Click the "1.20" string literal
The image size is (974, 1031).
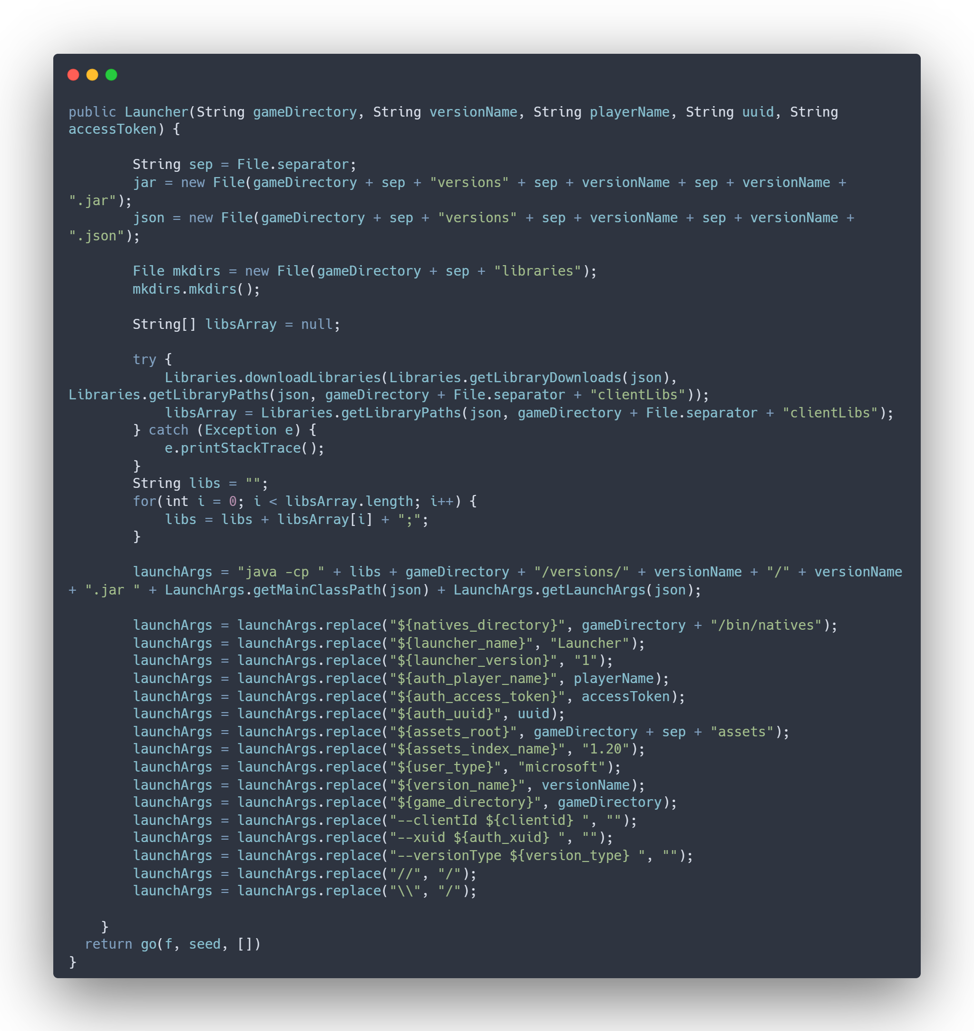point(605,749)
